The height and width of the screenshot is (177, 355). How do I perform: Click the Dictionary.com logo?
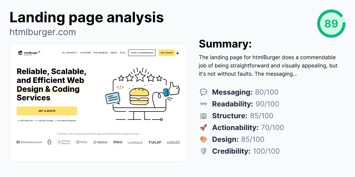pyautogui.click(x=29, y=142)
